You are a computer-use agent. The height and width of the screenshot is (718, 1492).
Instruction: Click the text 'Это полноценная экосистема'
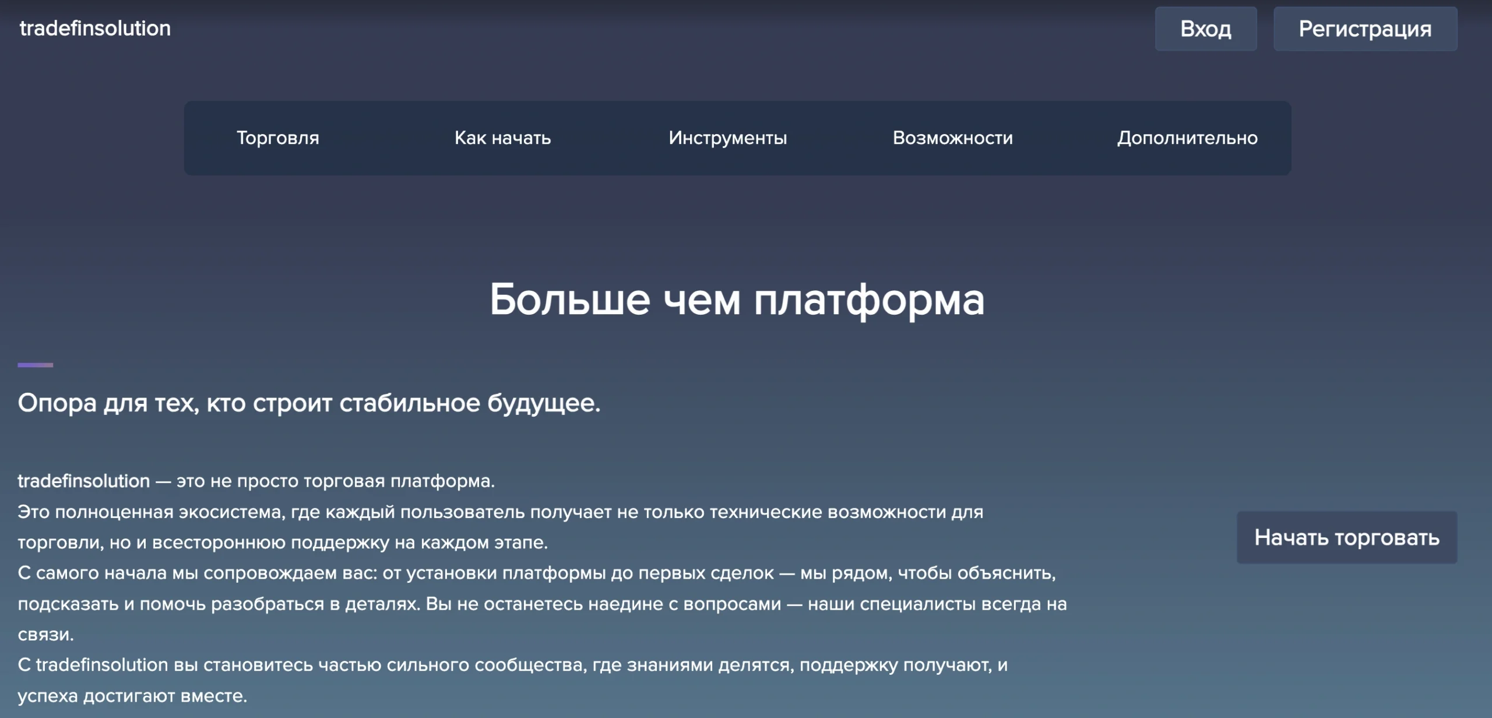(x=151, y=512)
